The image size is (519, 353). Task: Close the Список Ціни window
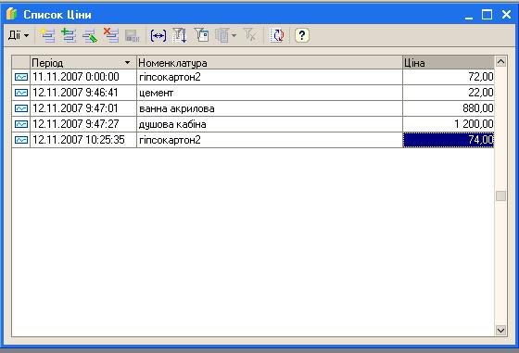(x=506, y=14)
